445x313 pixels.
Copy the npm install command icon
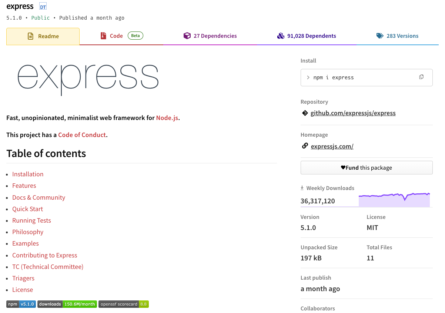[421, 77]
